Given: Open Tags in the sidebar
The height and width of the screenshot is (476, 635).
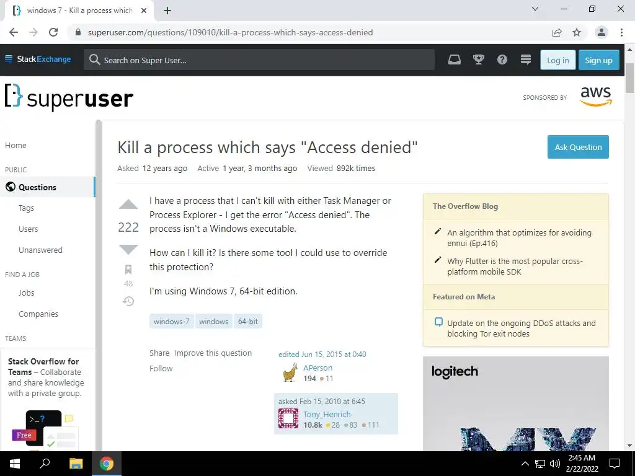Looking at the screenshot, I should [26, 208].
